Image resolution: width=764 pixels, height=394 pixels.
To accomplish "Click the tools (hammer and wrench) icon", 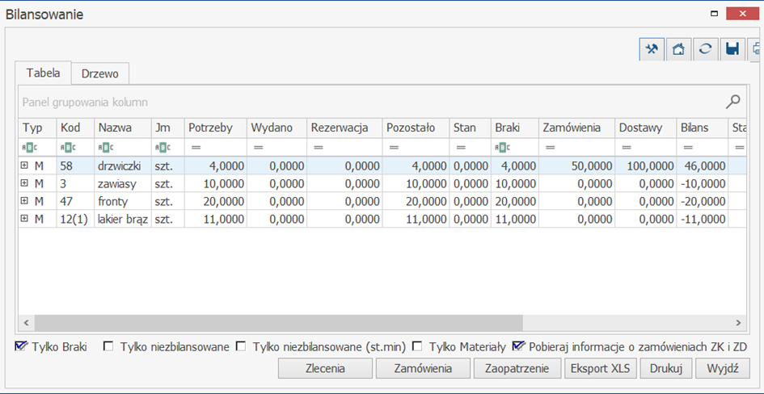I will [651, 49].
